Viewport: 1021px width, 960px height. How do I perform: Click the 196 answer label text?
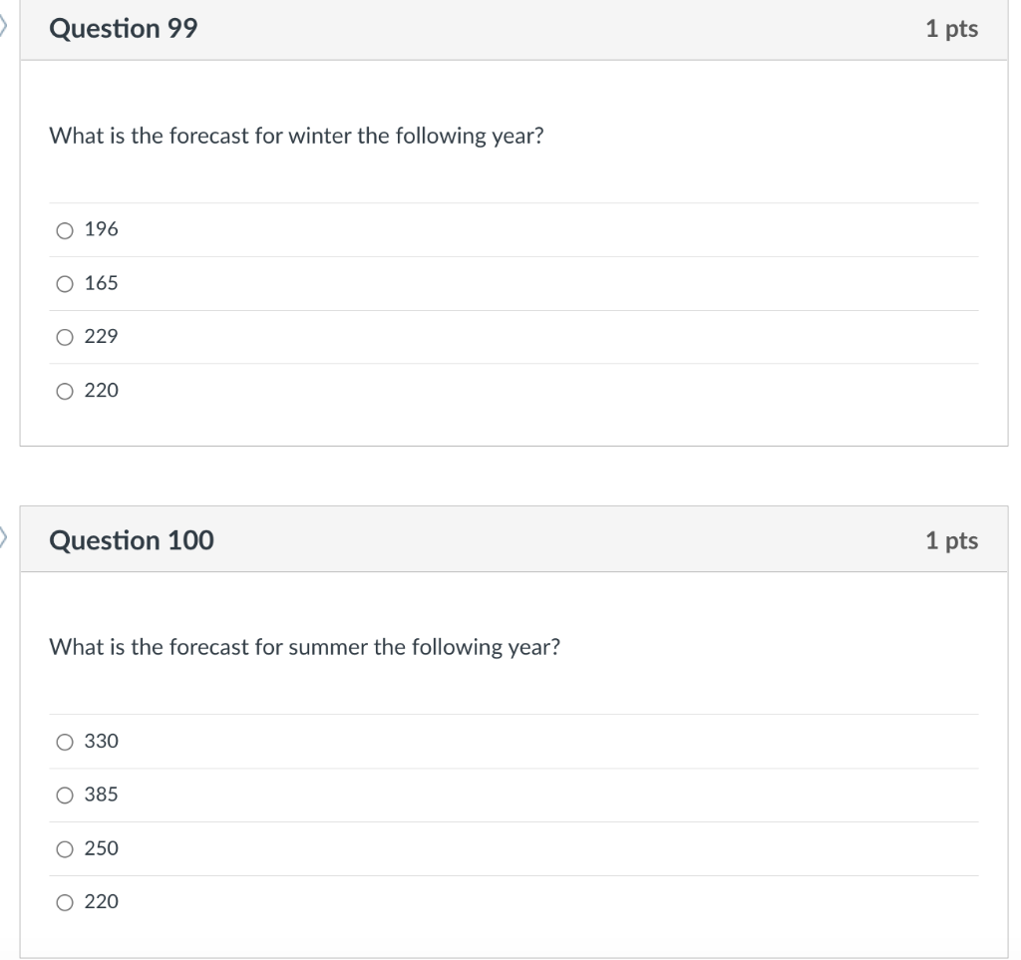(102, 229)
